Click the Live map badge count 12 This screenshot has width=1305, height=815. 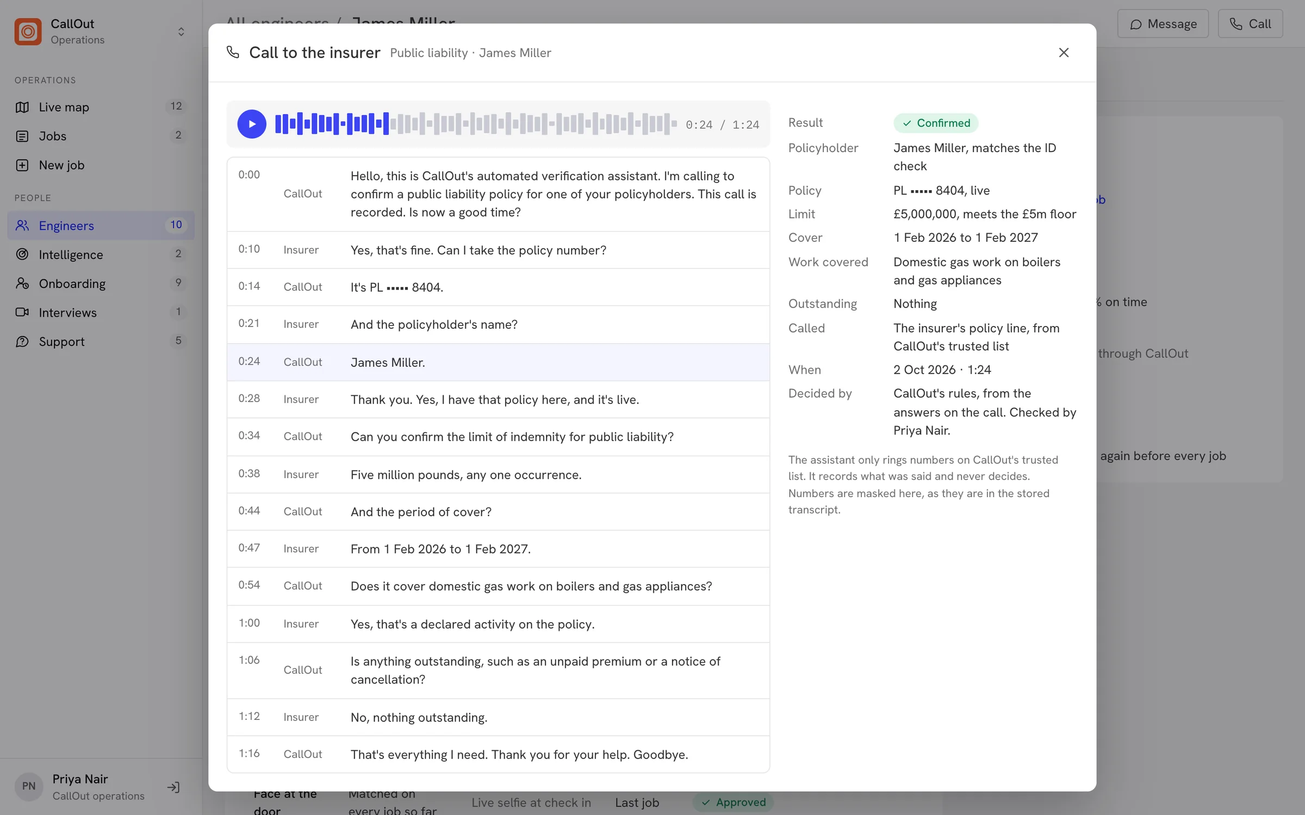(x=176, y=106)
